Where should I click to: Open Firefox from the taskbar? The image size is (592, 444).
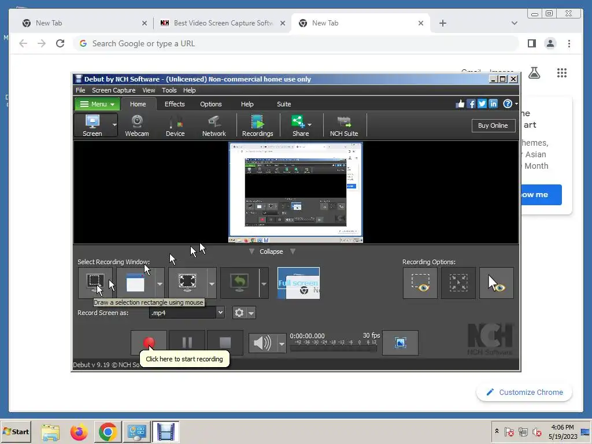pyautogui.click(x=79, y=431)
